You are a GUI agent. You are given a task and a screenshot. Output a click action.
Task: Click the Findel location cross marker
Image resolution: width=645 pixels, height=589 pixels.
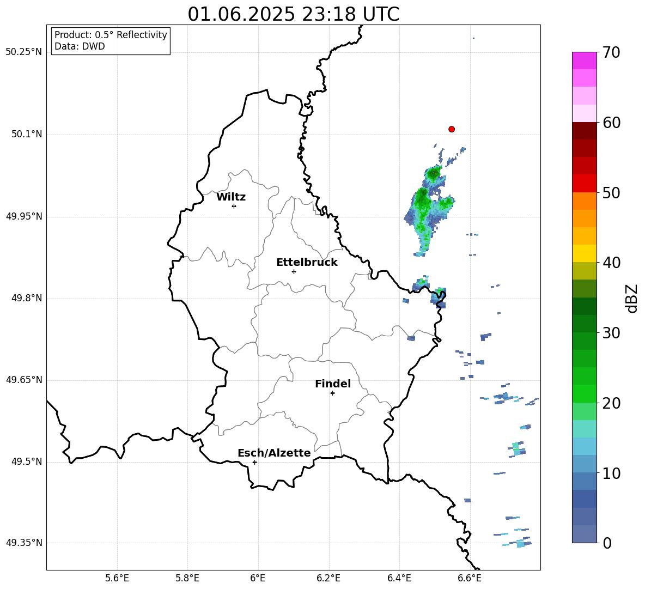point(332,393)
